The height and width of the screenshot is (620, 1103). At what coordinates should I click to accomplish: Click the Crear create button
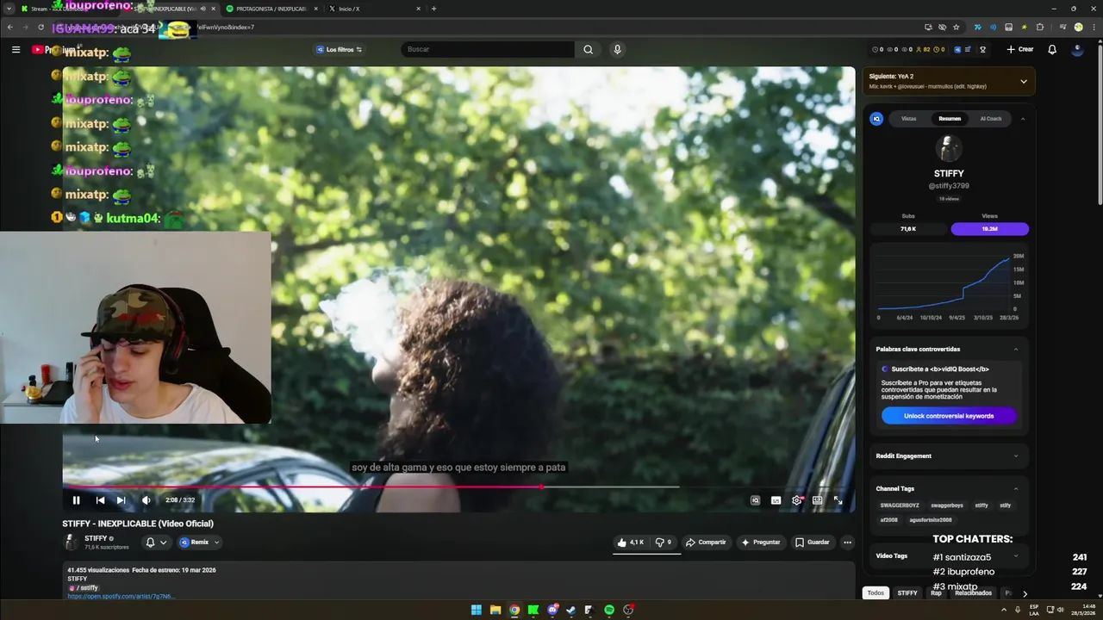(x=1019, y=49)
